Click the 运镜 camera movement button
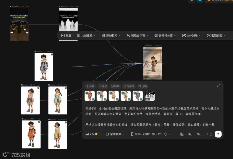Screen dimensions: 233x159 (142, 86)
